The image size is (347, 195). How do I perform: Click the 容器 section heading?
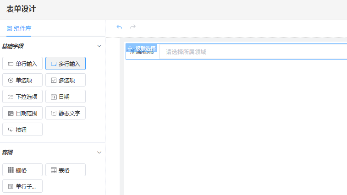click(x=7, y=152)
